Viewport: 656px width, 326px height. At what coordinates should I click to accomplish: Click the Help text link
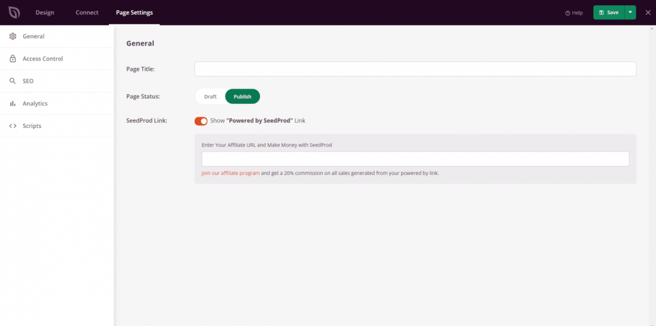(577, 13)
